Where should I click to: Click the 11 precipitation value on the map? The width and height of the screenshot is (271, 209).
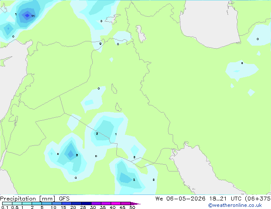[x=33, y=16]
